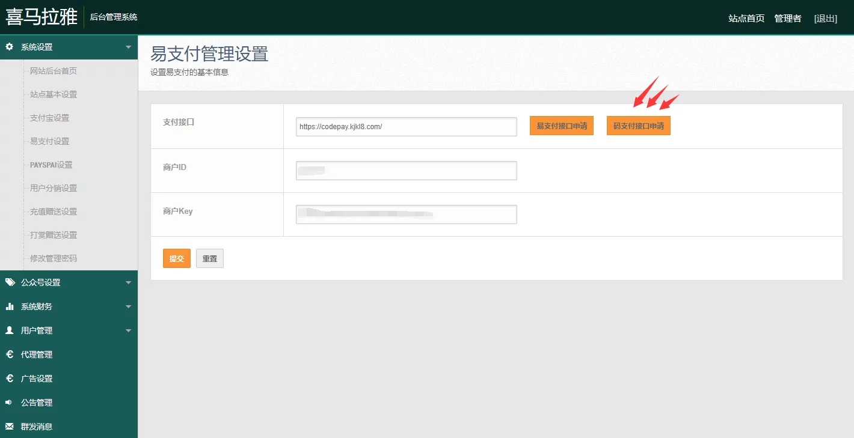Click the tag icon beside 公众号设置
Image resolution: width=854 pixels, height=438 pixels.
click(10, 282)
